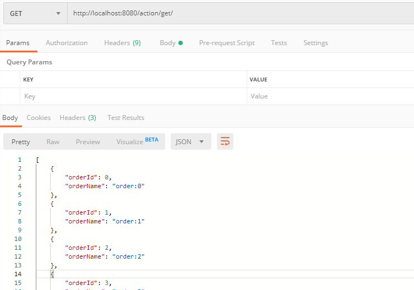
Task: View the Test Results tab
Action: click(126, 118)
